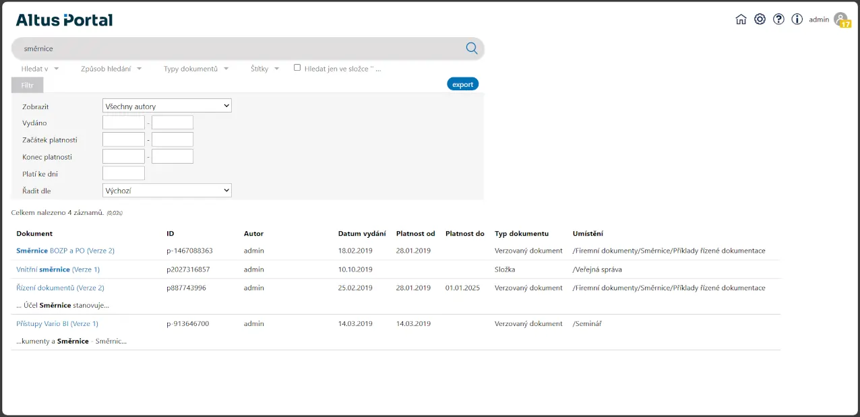Expand the 'Typy dokumentů' menu
860x417 pixels.
[195, 69]
